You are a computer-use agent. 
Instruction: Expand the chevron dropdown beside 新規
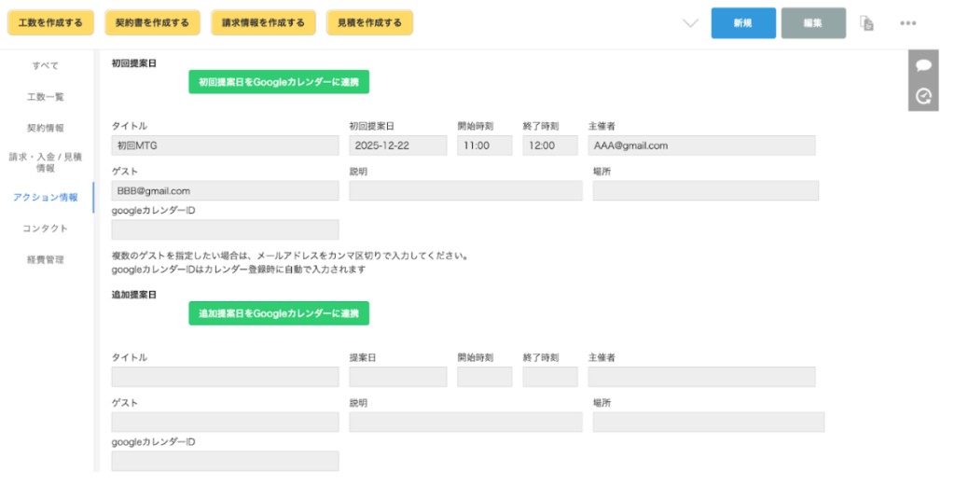coord(690,23)
